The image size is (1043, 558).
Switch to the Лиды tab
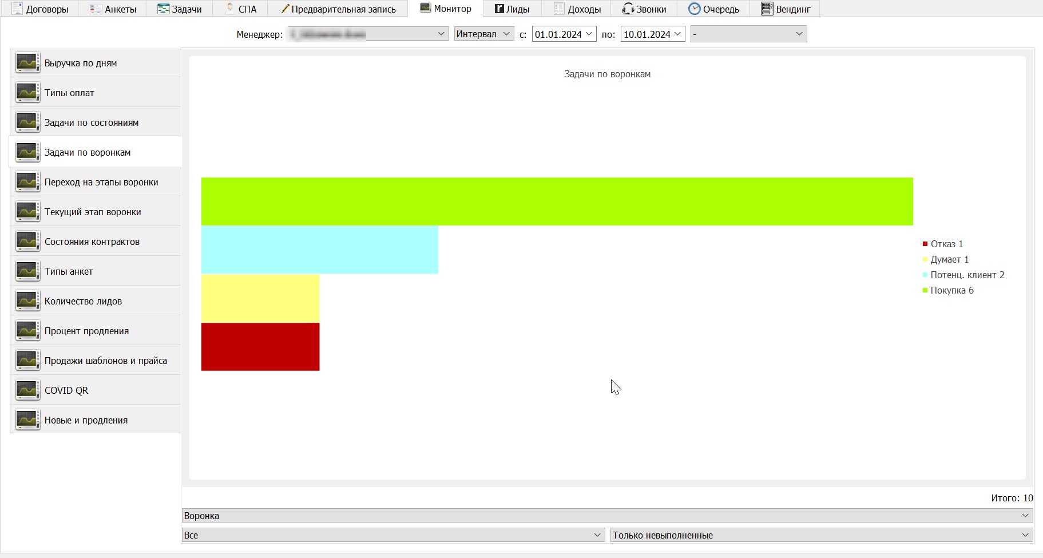(512, 9)
